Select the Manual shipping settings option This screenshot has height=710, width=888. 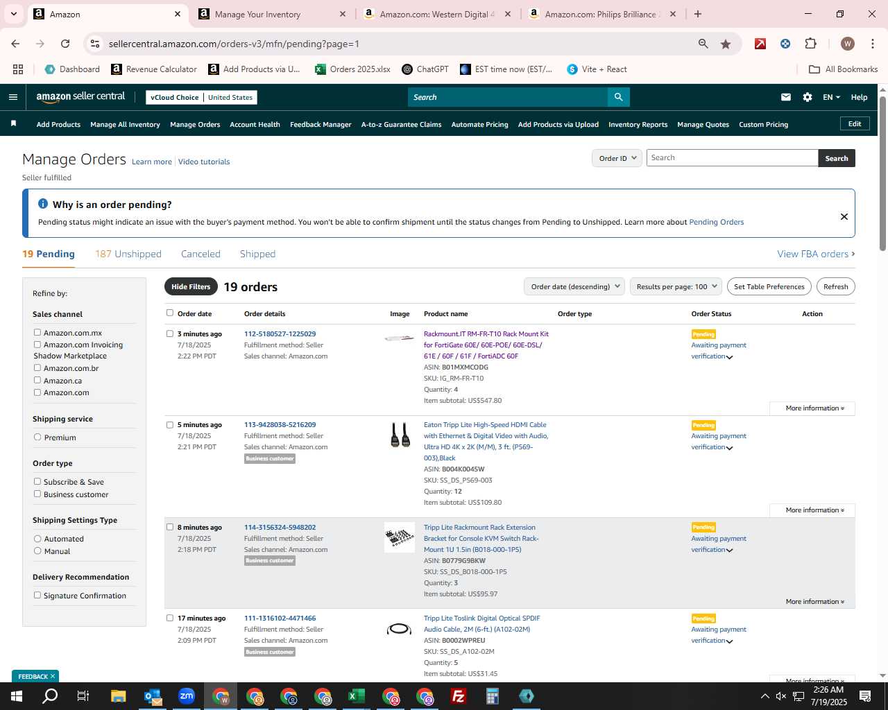pyautogui.click(x=37, y=551)
